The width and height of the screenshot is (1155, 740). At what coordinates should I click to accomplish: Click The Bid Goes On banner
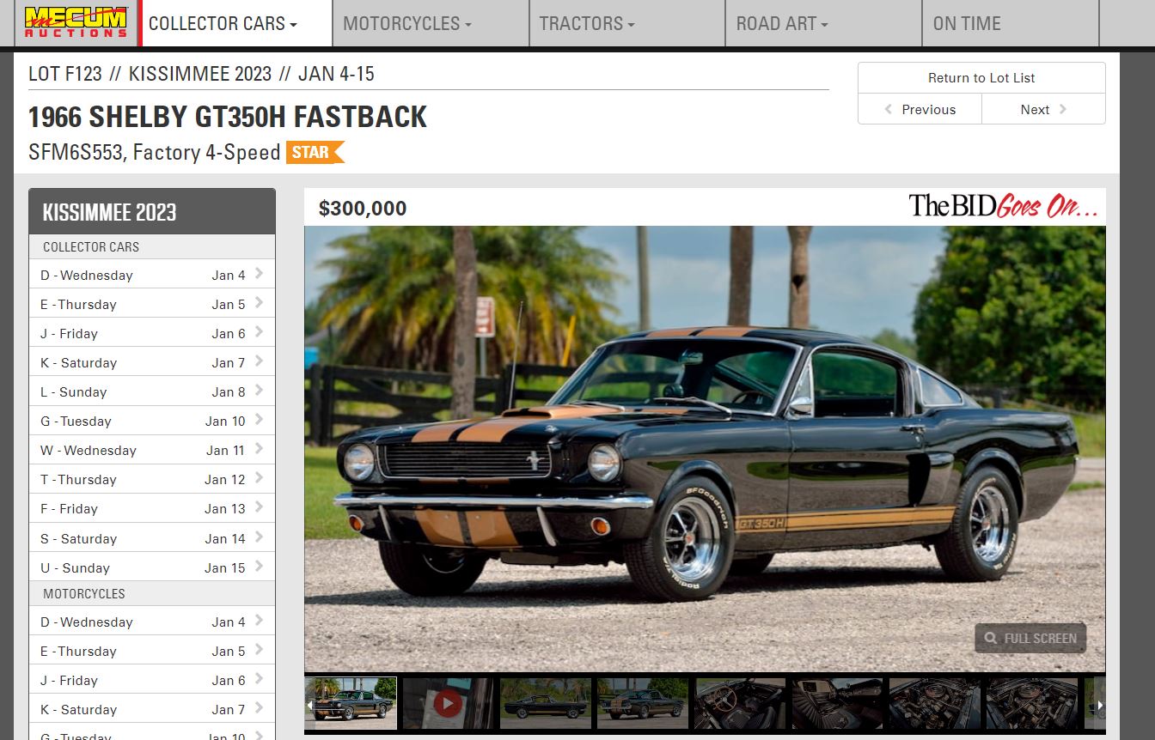tap(1003, 206)
